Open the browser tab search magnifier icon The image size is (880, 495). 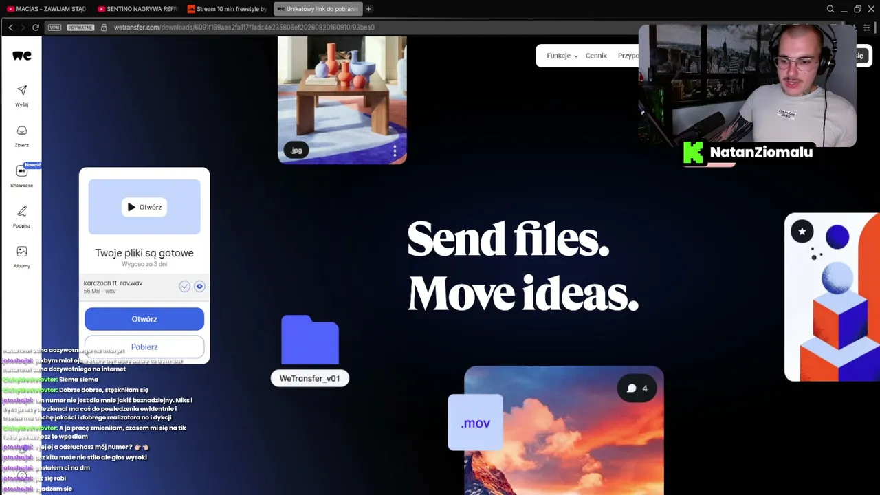(830, 9)
